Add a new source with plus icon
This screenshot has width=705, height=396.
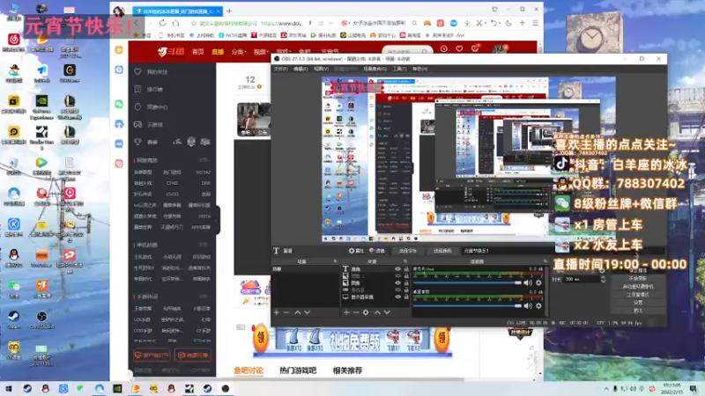tap(346, 312)
